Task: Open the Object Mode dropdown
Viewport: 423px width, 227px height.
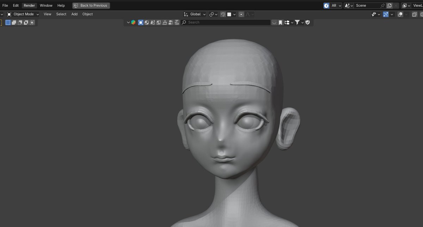Action: (x=23, y=14)
